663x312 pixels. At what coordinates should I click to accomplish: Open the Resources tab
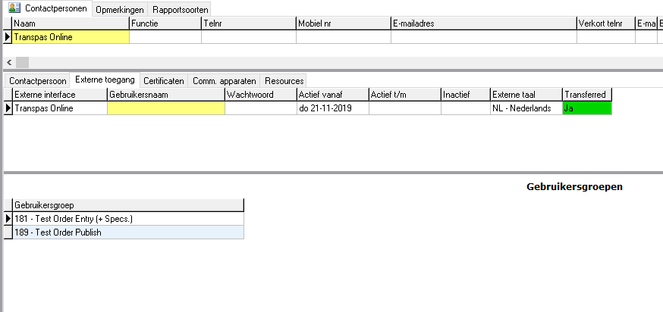tap(284, 80)
